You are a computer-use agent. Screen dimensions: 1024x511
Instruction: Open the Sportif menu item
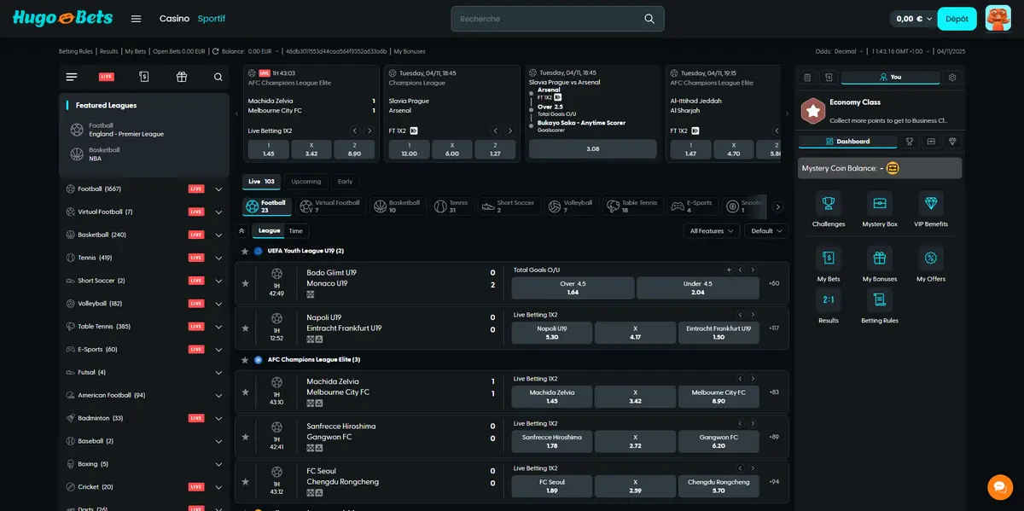212,18
